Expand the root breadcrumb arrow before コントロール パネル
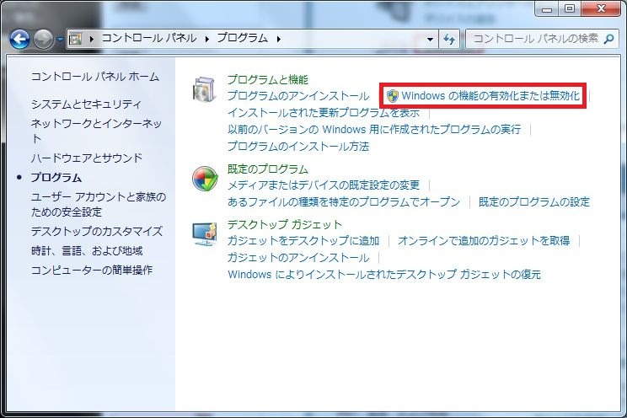The width and height of the screenshot is (627, 418). pyautogui.click(x=92, y=39)
